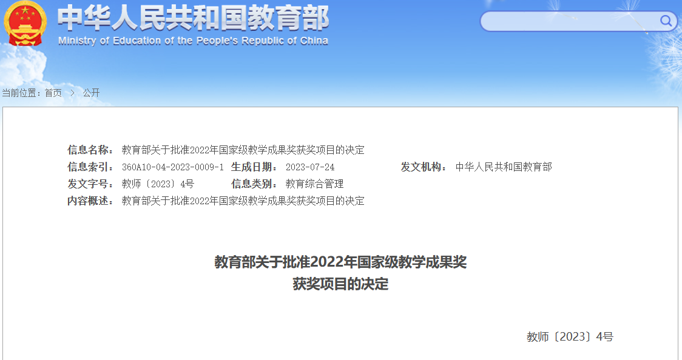Click the 信息类别 field label
The height and width of the screenshot is (360, 682).
tap(255, 184)
